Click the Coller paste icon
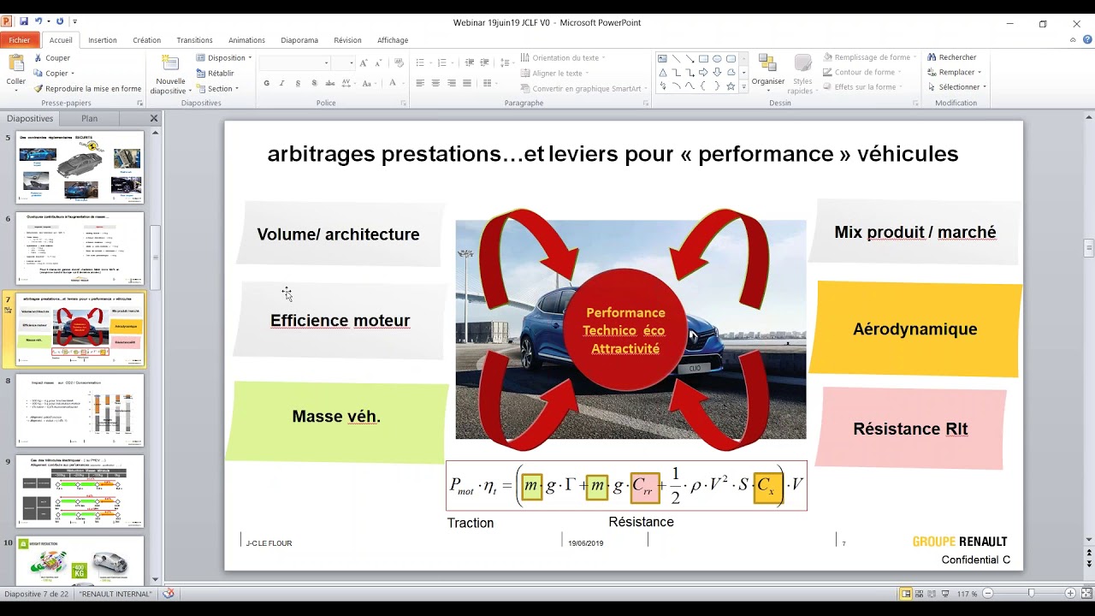This screenshot has height=616, width=1095. point(15,63)
